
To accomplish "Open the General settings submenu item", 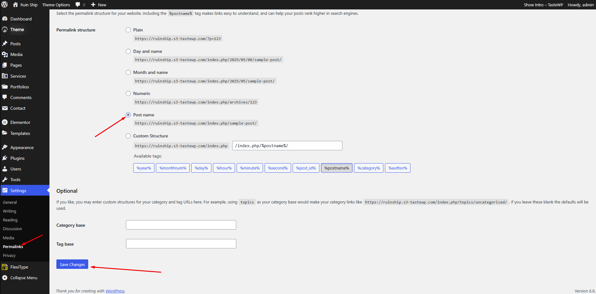I will [10, 202].
